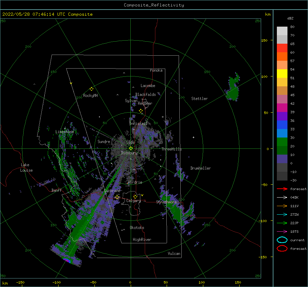Image resolution: width=308 pixels, height=287 pixels.
Task: Click the blue 33–36 dBZ color swatch
Action: (x=282, y=125)
